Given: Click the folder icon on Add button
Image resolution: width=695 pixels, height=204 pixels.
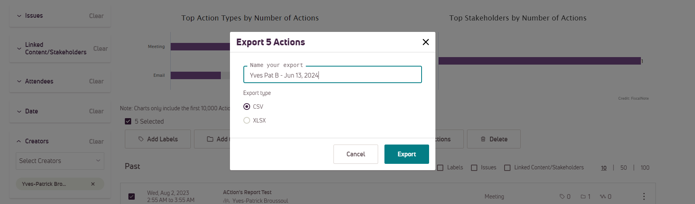Looking at the screenshot, I should 210,139.
